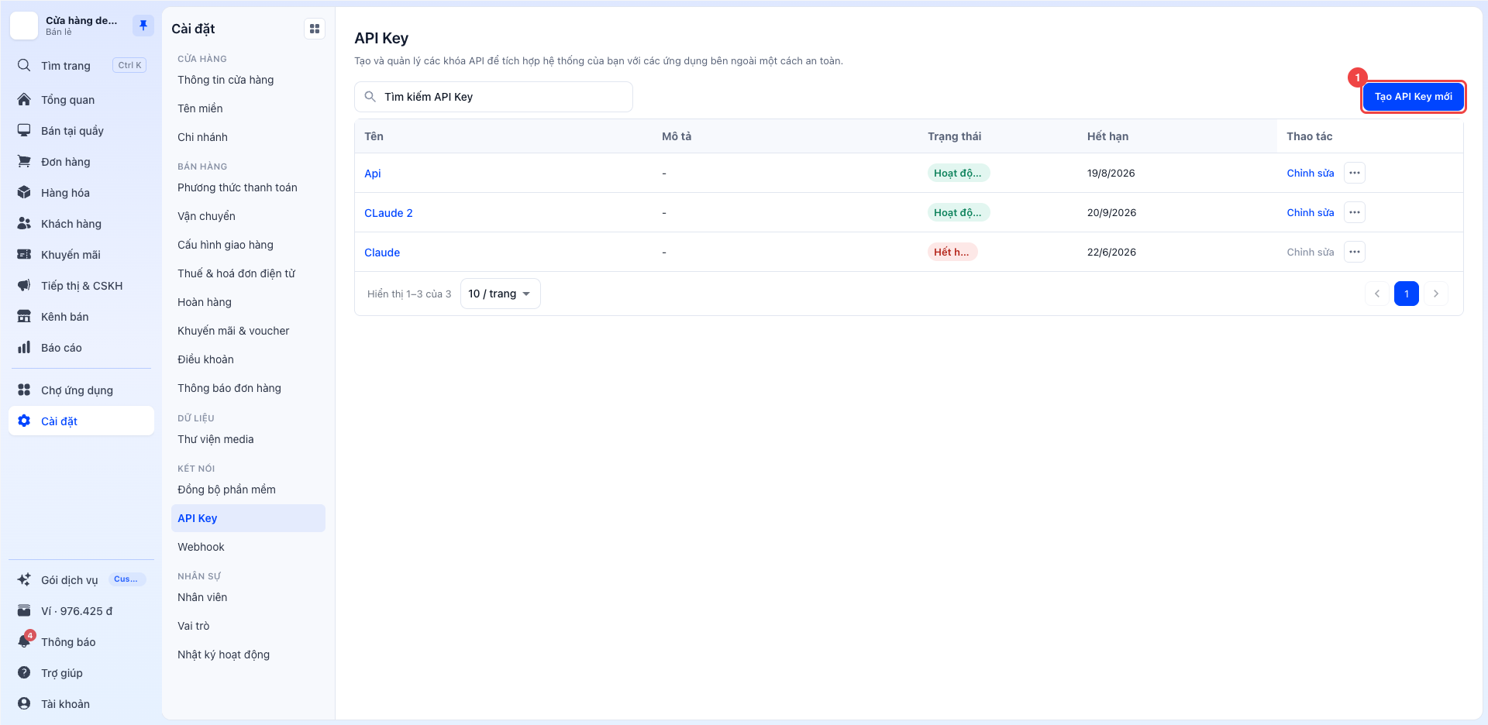Open Khuyến mãi ticket icon
Image resolution: width=1488 pixels, height=725 pixels.
(x=24, y=254)
